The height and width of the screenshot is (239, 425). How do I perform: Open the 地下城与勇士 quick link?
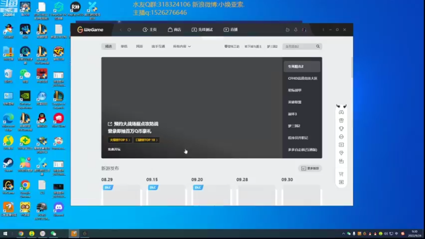[253, 46]
